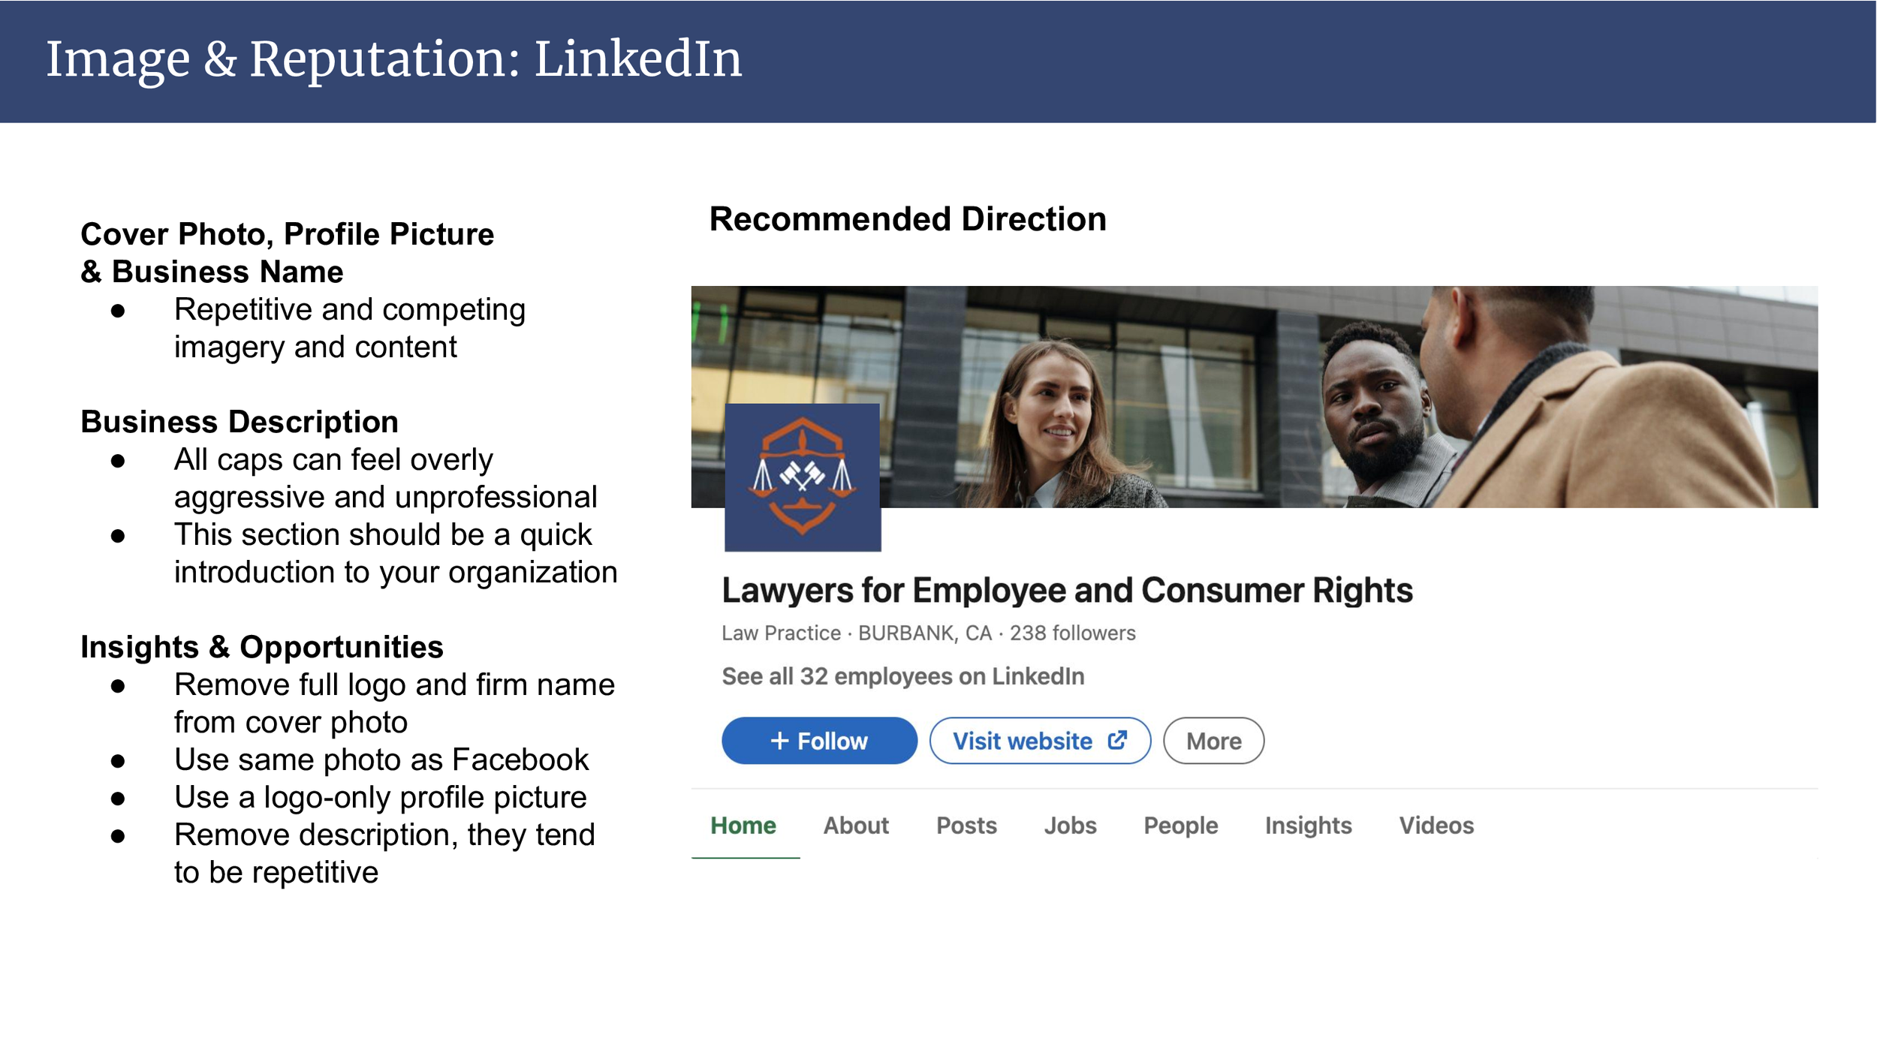This screenshot has width=1877, height=1056.
Task: Open the About tab
Action: 855,825
